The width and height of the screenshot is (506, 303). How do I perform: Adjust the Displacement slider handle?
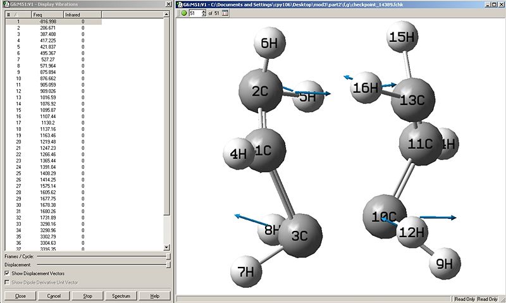tap(168, 265)
